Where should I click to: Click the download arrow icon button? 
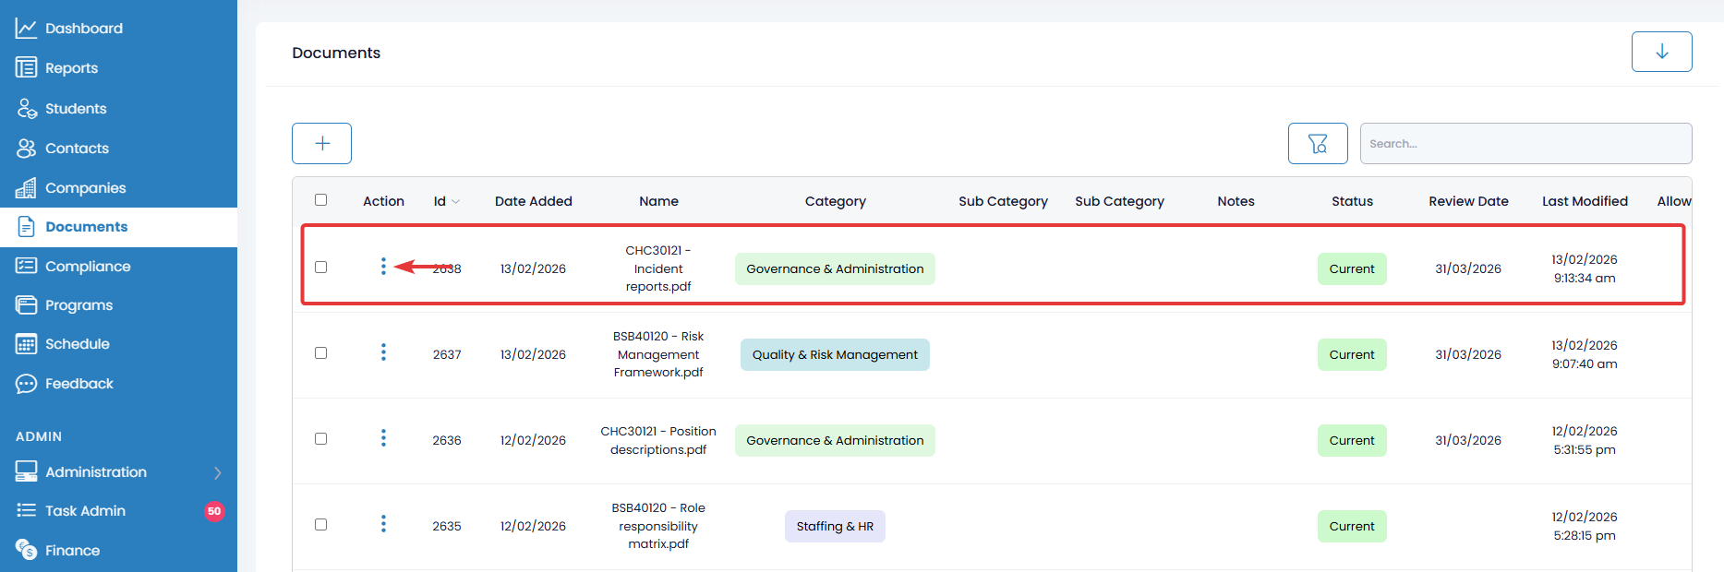click(1661, 52)
